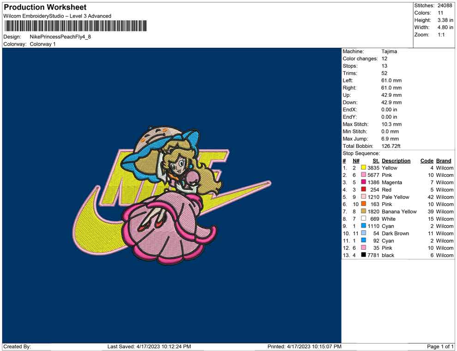Click the black description in row 13

pos(388,255)
